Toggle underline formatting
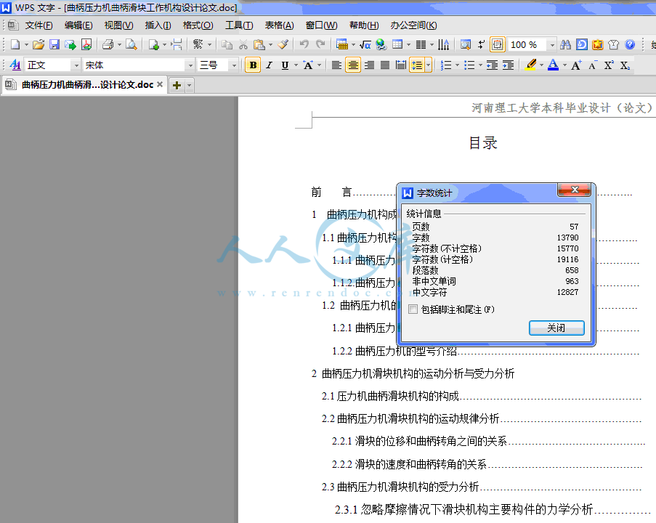Image resolution: width=656 pixels, height=523 pixels. pyautogui.click(x=285, y=65)
